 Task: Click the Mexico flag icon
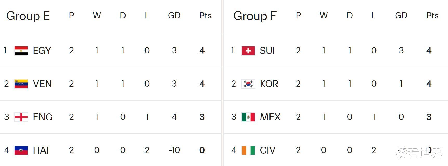pos(248,117)
